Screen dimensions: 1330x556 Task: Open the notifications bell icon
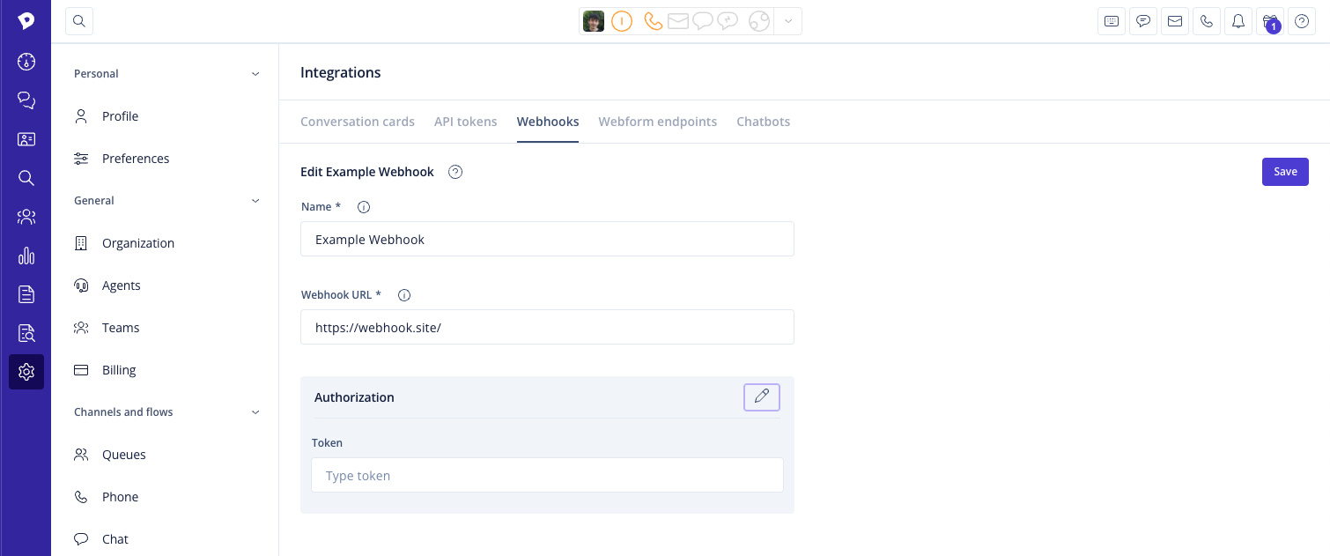pyautogui.click(x=1238, y=21)
